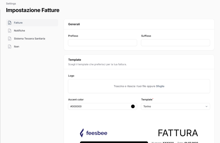Click the Sfoglia browse link

[x=160, y=86]
